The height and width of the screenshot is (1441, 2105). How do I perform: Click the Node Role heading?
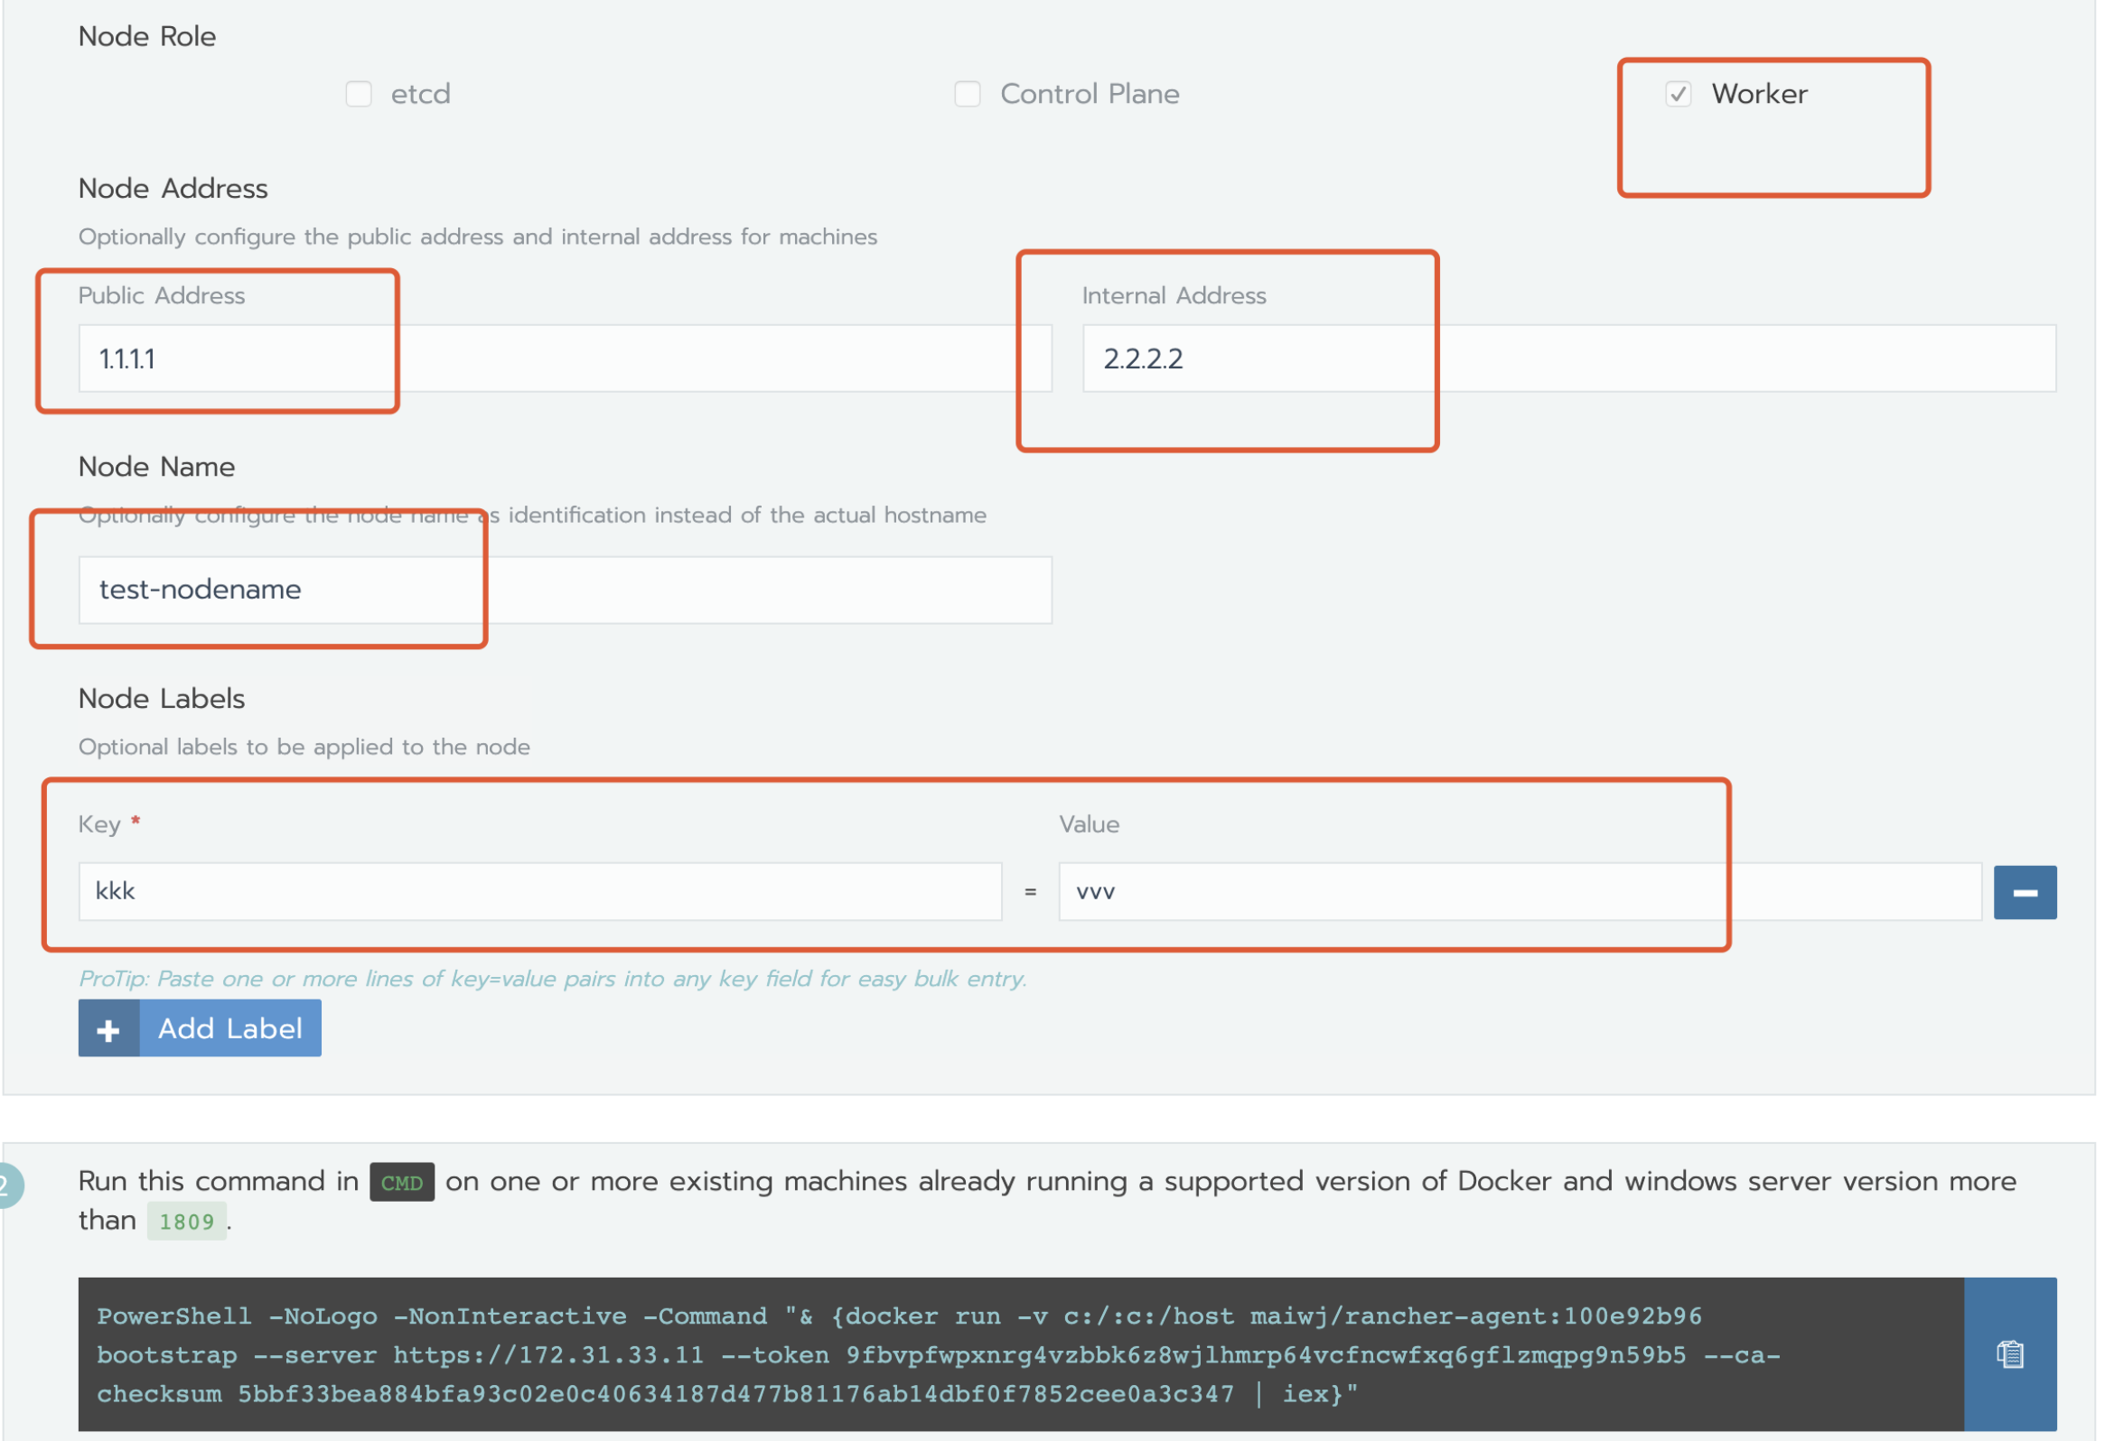click(x=147, y=36)
